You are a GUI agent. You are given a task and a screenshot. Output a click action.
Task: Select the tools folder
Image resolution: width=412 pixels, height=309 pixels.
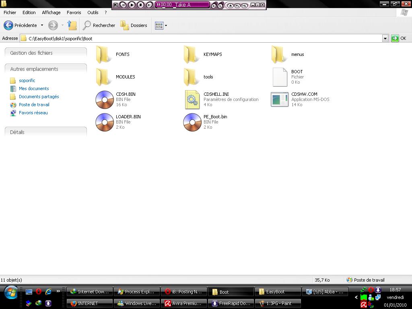pyautogui.click(x=198, y=77)
